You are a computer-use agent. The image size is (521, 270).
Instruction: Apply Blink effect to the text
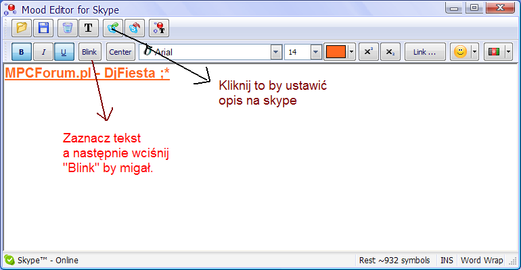click(x=90, y=52)
